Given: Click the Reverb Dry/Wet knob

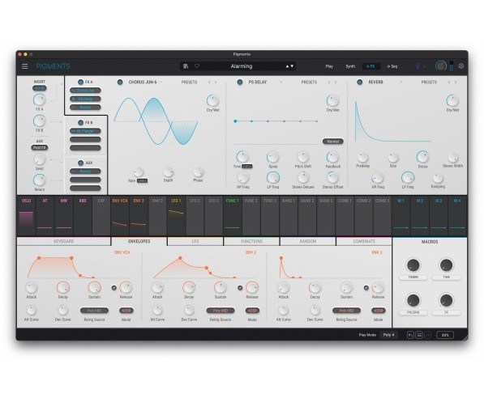Looking at the screenshot, I should coord(452,100).
